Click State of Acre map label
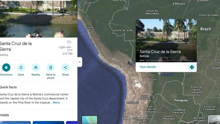The image size is (220, 124). [x=123, y=31]
